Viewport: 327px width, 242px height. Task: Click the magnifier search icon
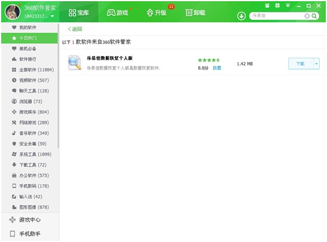coord(314,16)
